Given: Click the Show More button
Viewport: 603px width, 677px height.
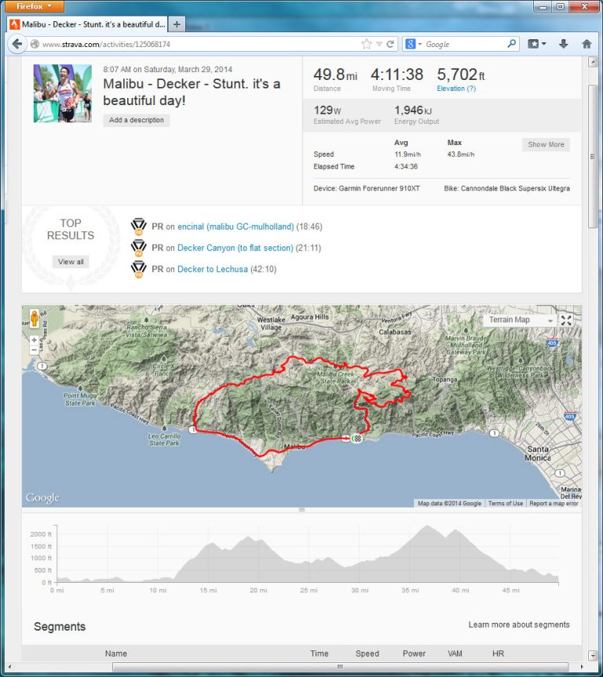Looking at the screenshot, I should [x=546, y=144].
